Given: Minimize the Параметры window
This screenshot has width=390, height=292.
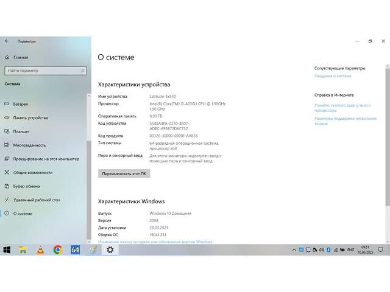Looking at the screenshot, I should point(358,41).
